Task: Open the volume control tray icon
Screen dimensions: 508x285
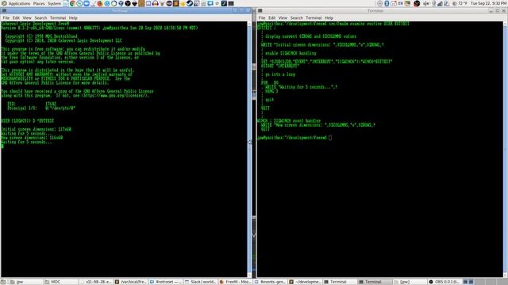Action: (425, 3)
